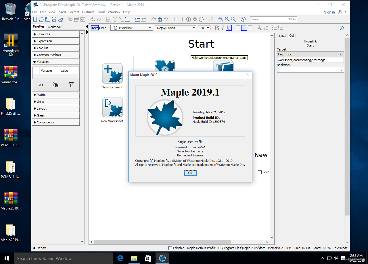Click OK in the About Maple 2019 dialog
Image resolution: width=368 pixels, height=264 pixels.
[x=190, y=173]
